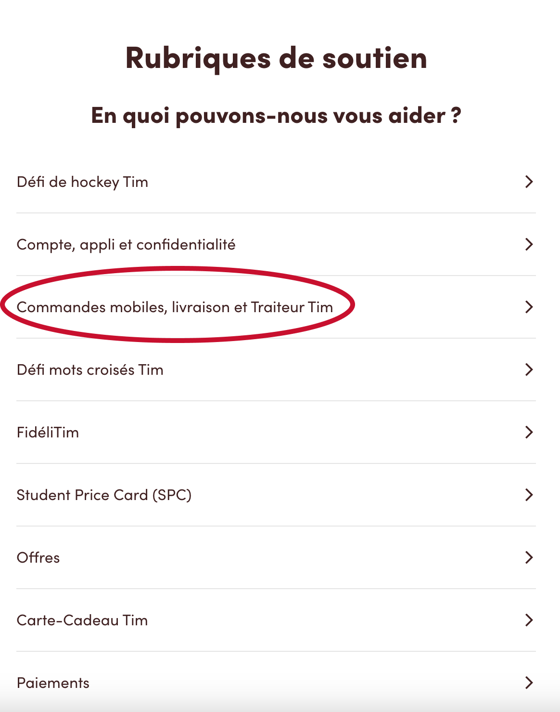
Task: Open Compte, appli et confidentialité topic
Action: pyautogui.click(x=126, y=245)
